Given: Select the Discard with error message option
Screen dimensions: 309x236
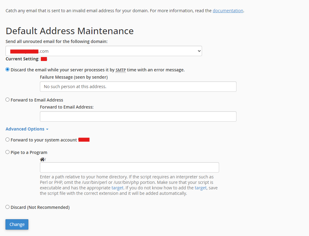Looking at the screenshot, I should point(8,70).
